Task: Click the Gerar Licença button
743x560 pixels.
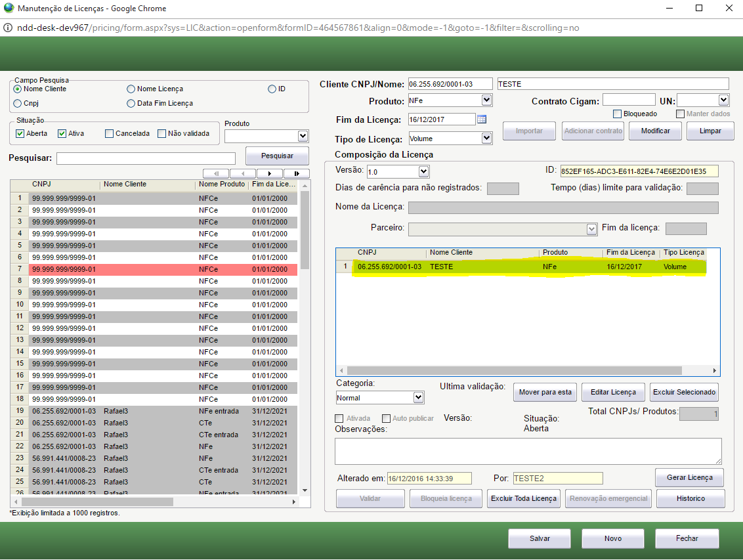Action: click(689, 477)
